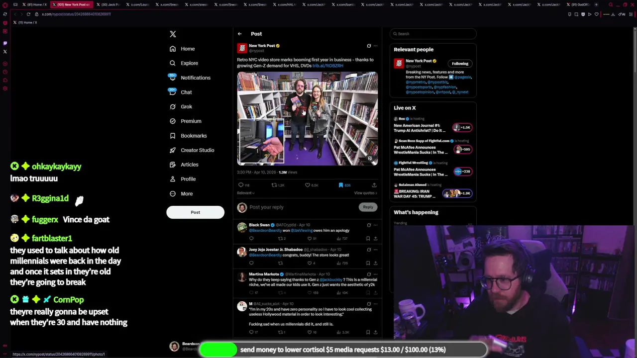Open @BeardsonBeardly mention in Black Swan reply
637x358 pixels.
pos(265,231)
